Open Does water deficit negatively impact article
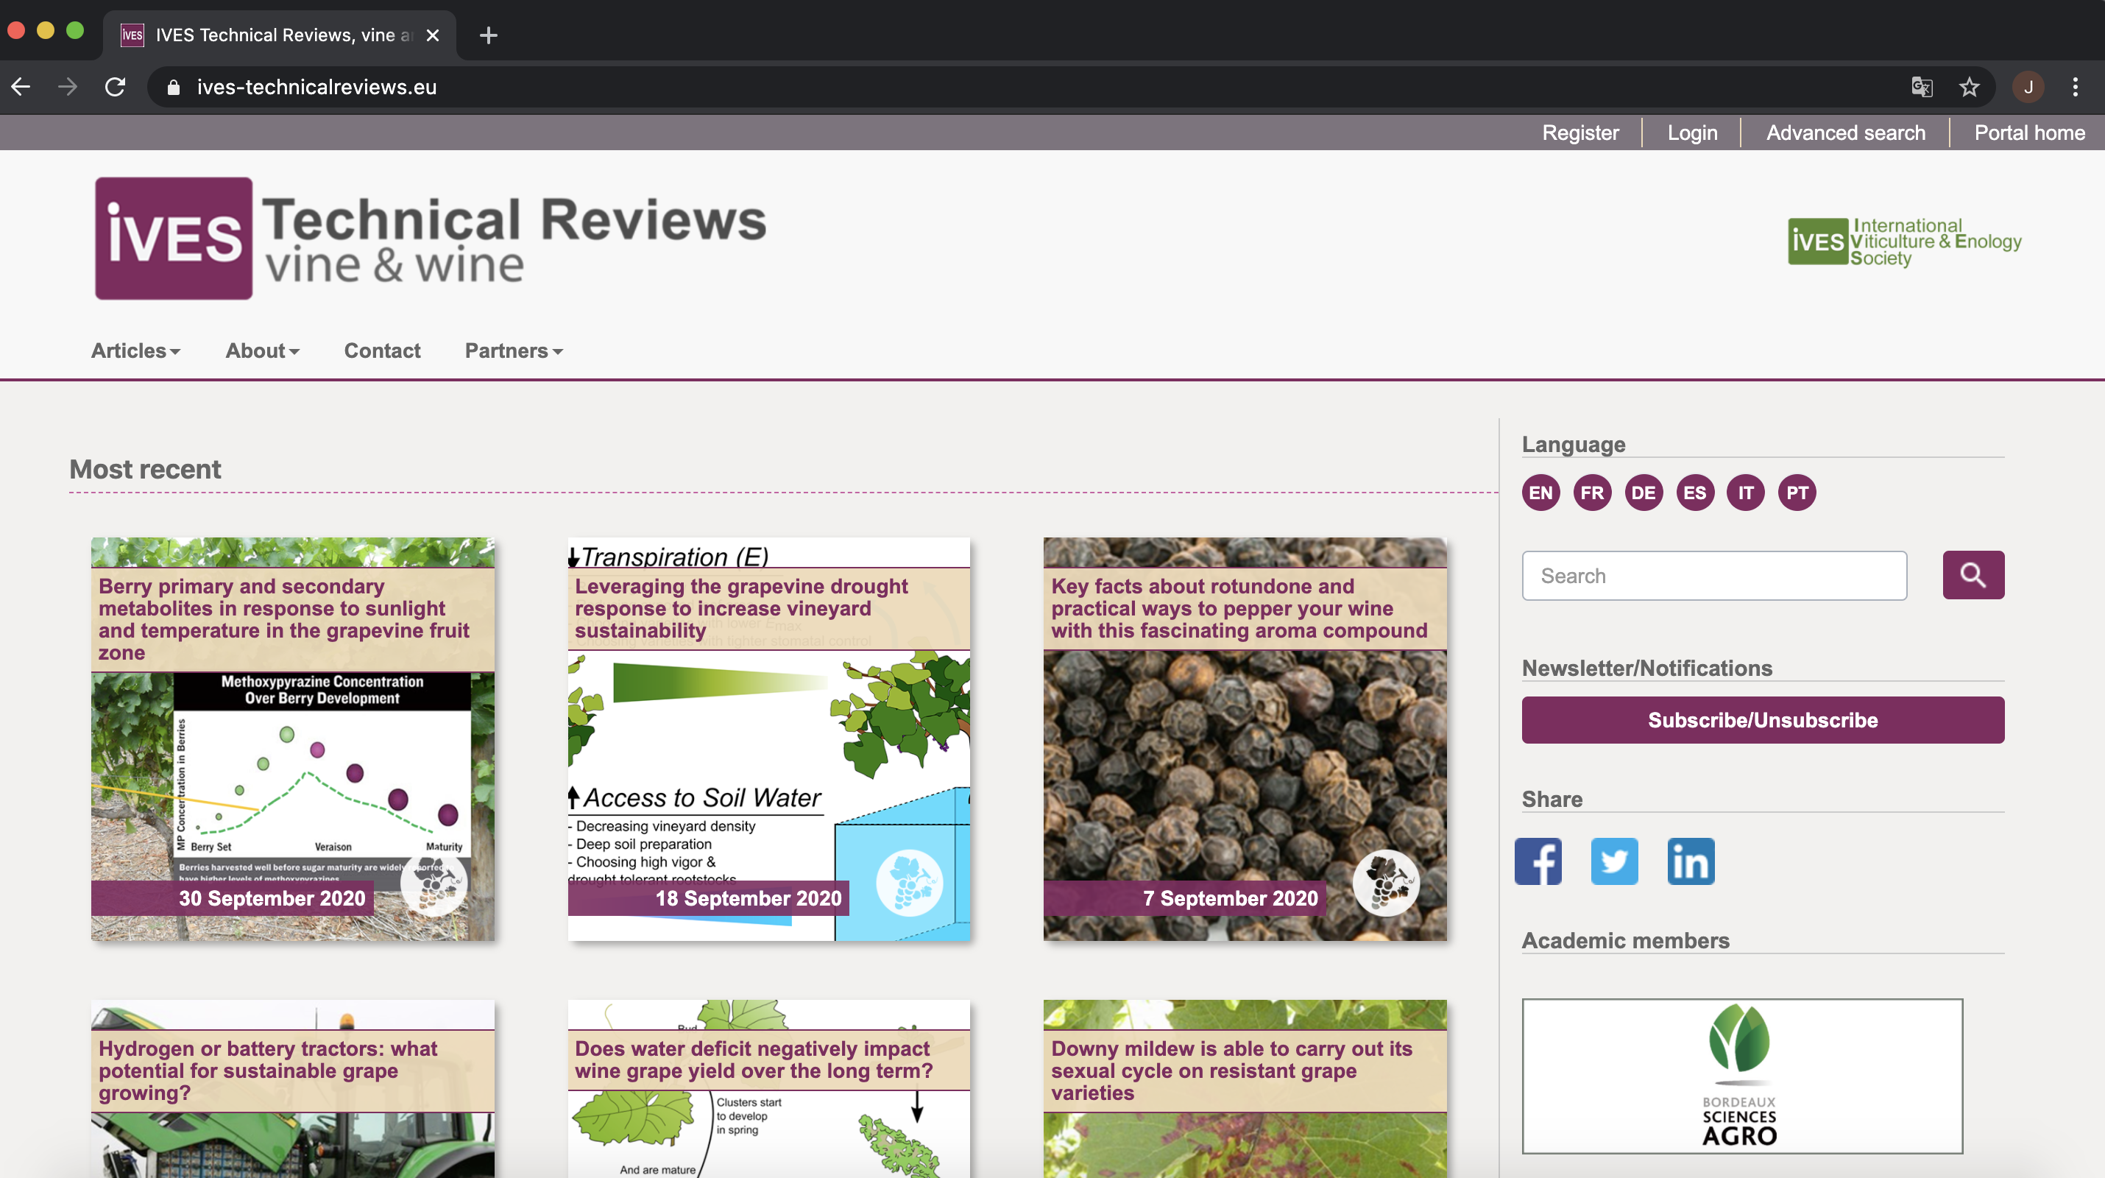 tap(753, 1059)
